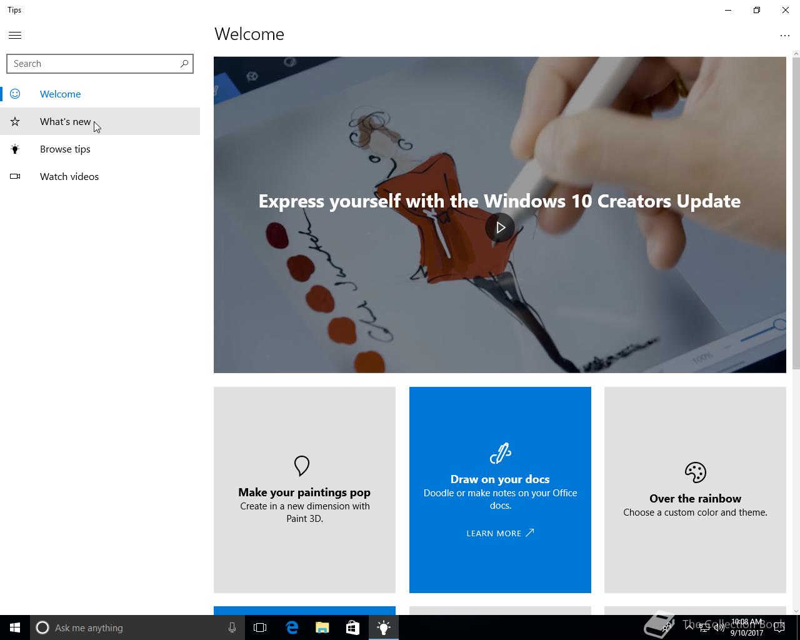Follow the LEARN MORE link
The height and width of the screenshot is (640, 800).
[x=500, y=533]
